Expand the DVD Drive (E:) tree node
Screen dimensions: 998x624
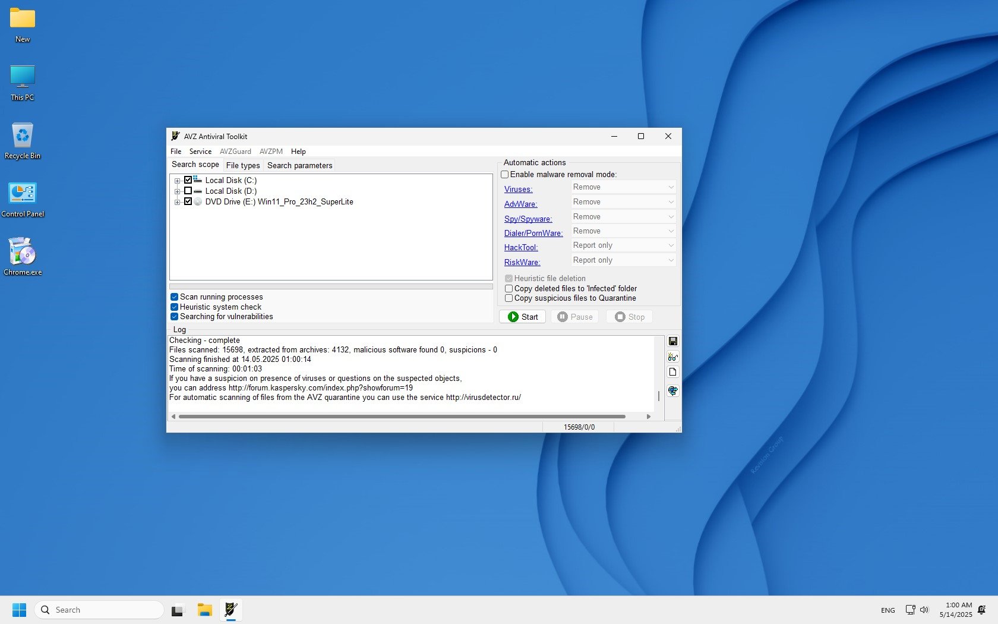tap(177, 202)
